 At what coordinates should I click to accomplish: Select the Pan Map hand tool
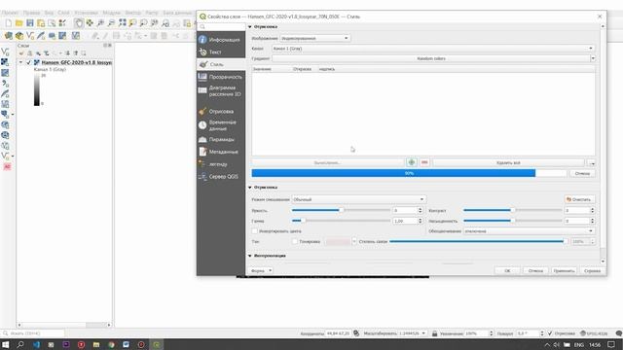pos(79,23)
